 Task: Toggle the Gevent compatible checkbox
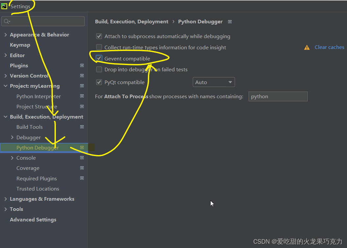[99, 58]
